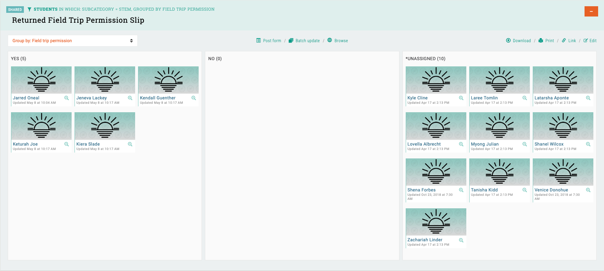Click magnifier icon on Shanel Wilcox card
Image resolution: width=604 pixels, height=271 pixels.
pyautogui.click(x=588, y=144)
